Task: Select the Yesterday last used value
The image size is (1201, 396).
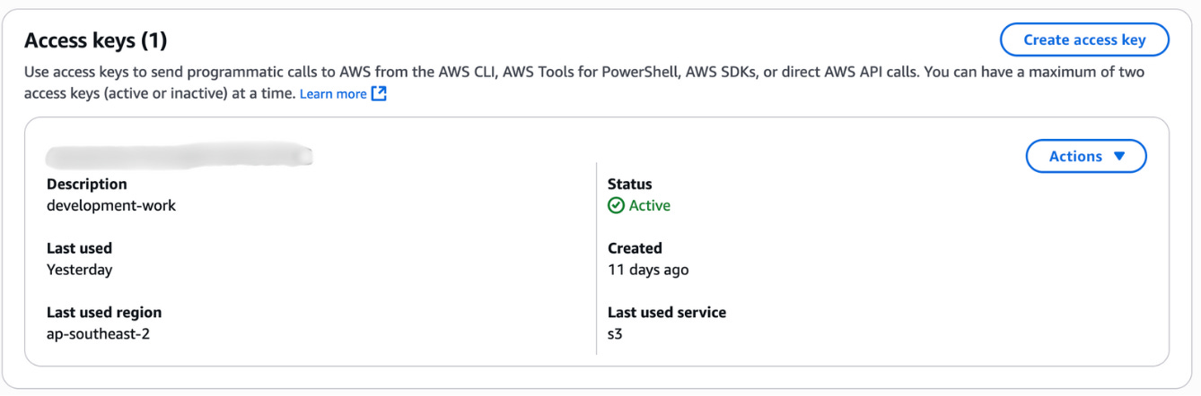Action: pyautogui.click(x=79, y=270)
